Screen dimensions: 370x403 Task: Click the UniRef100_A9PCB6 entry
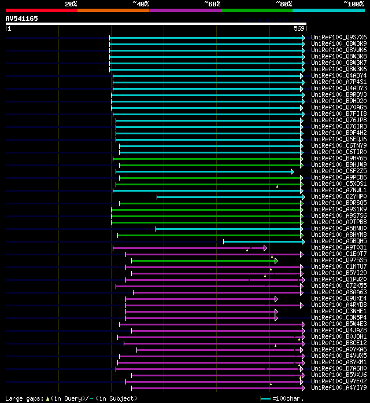tap(339, 177)
